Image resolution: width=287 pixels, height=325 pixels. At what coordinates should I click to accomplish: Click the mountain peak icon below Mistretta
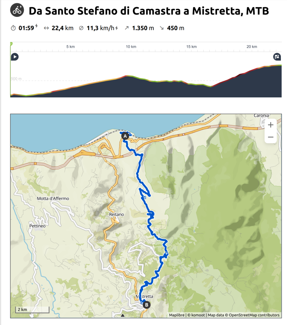122,315
